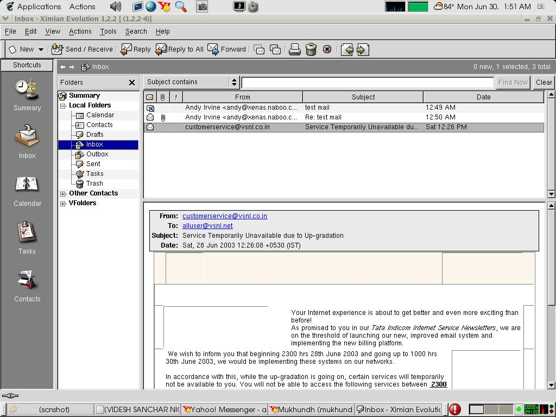Click the trash can Delete icon
556x417 pixels.
[311, 49]
